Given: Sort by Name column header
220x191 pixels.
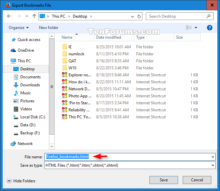Looking at the screenshot, I should tap(75, 37).
